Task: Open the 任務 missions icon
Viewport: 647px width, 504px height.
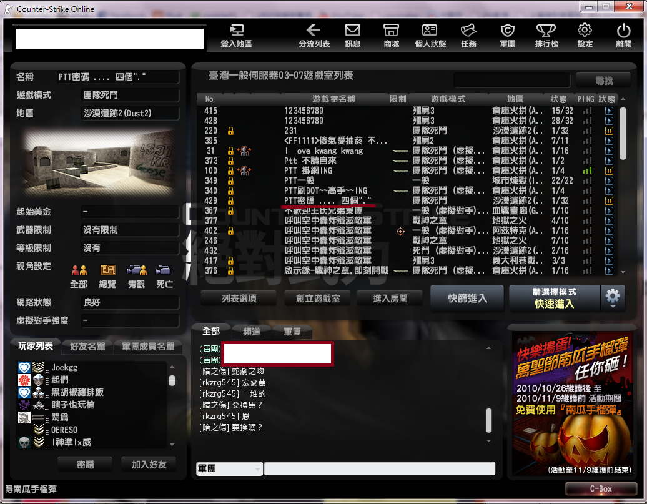Action: 469,36
